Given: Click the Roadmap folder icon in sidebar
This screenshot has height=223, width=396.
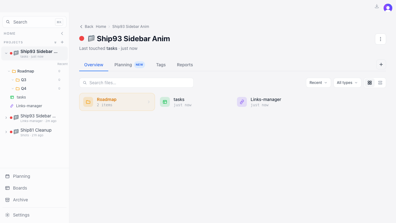Looking at the screenshot, I should (x=14, y=71).
